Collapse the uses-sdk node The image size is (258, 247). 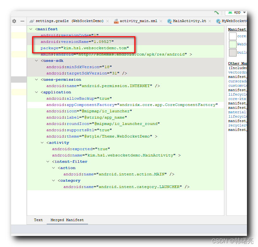click(x=37, y=61)
